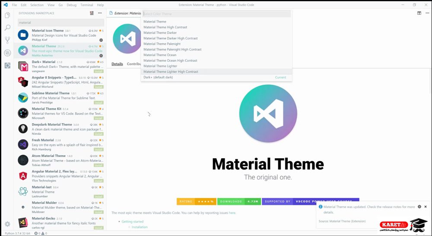Choose Material Theme in color theme list
This screenshot has height=236, width=432.
click(216, 22)
